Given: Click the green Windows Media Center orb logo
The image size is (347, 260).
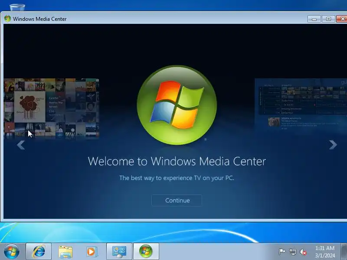Looking at the screenshot, I should (177, 105).
